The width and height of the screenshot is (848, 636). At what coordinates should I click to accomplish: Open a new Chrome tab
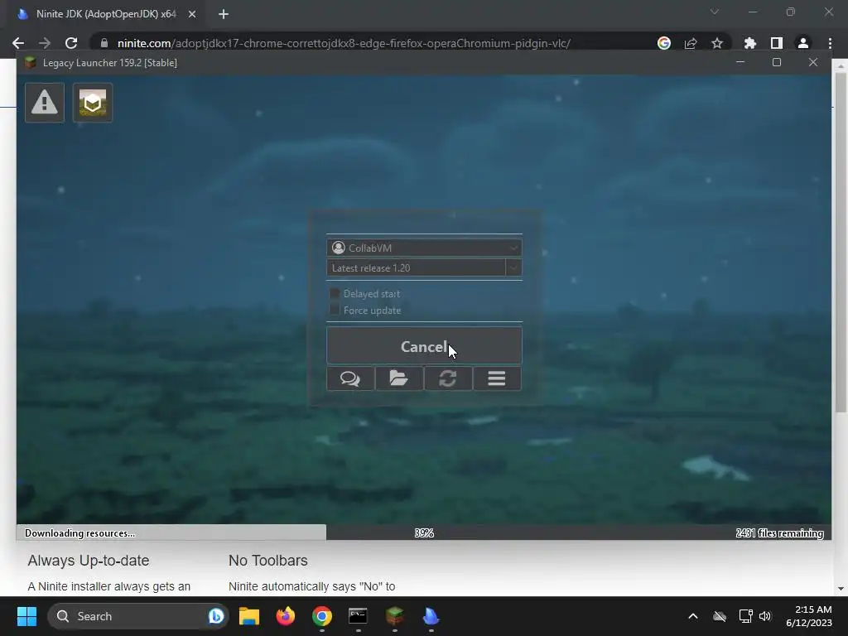pyautogui.click(x=224, y=14)
